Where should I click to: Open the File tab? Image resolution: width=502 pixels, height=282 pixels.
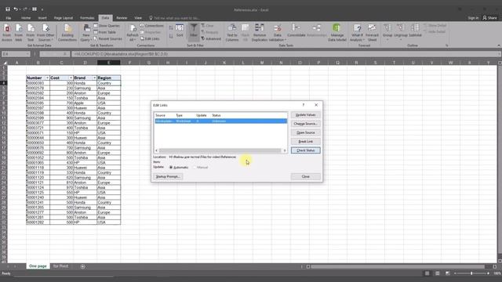(9, 18)
